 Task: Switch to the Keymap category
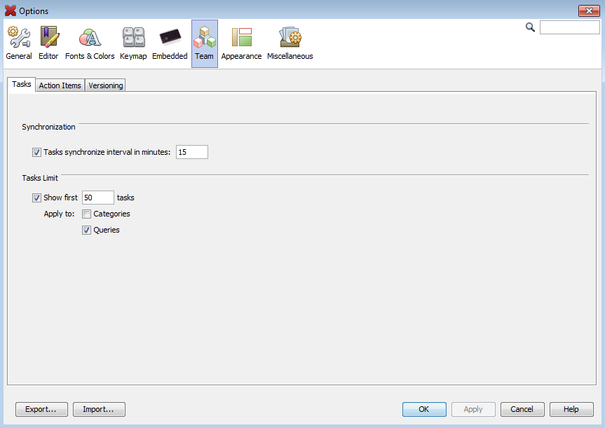click(x=133, y=43)
